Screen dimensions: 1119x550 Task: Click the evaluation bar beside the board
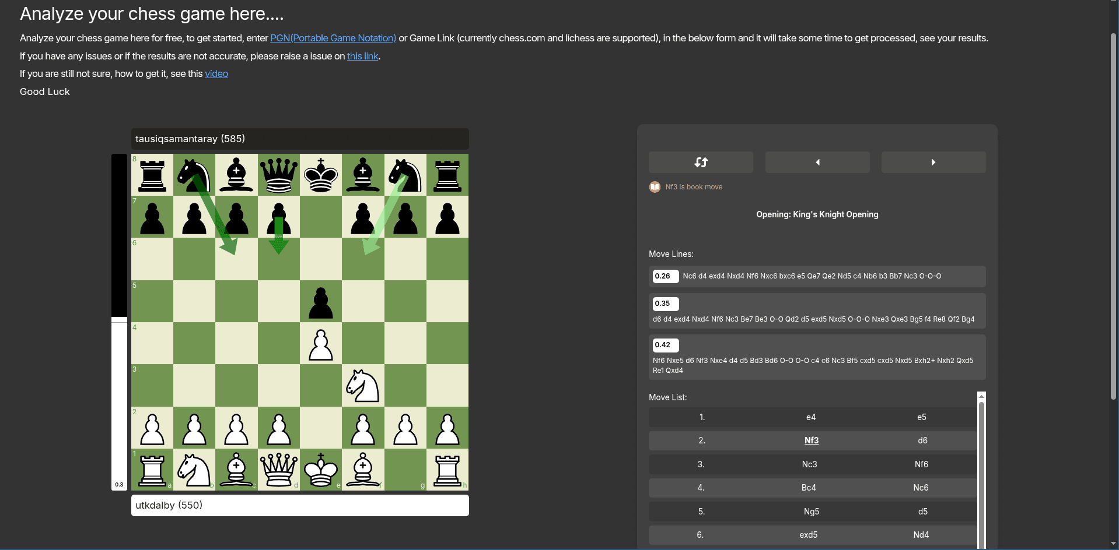point(119,320)
